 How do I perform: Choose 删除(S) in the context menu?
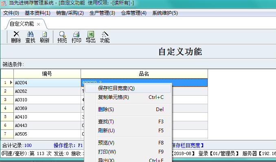pyautogui.click(x=128, y=109)
